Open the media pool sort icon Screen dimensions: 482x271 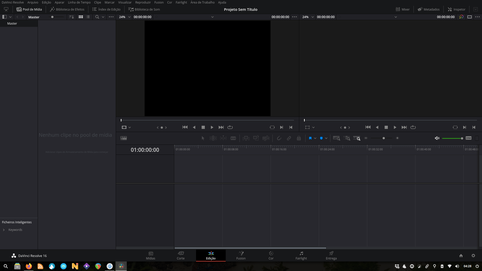click(72, 17)
